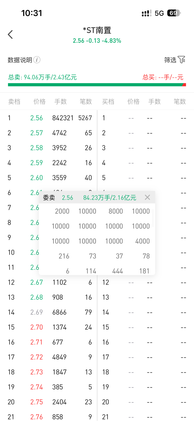The width and height of the screenshot is (194, 421).
Task: Tap the *ST南置 stock title
Action: point(97,30)
